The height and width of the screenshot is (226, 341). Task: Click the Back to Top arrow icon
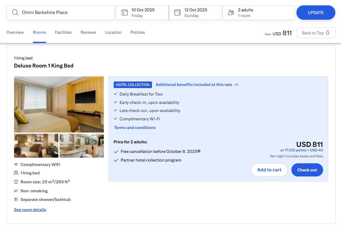tap(328, 33)
